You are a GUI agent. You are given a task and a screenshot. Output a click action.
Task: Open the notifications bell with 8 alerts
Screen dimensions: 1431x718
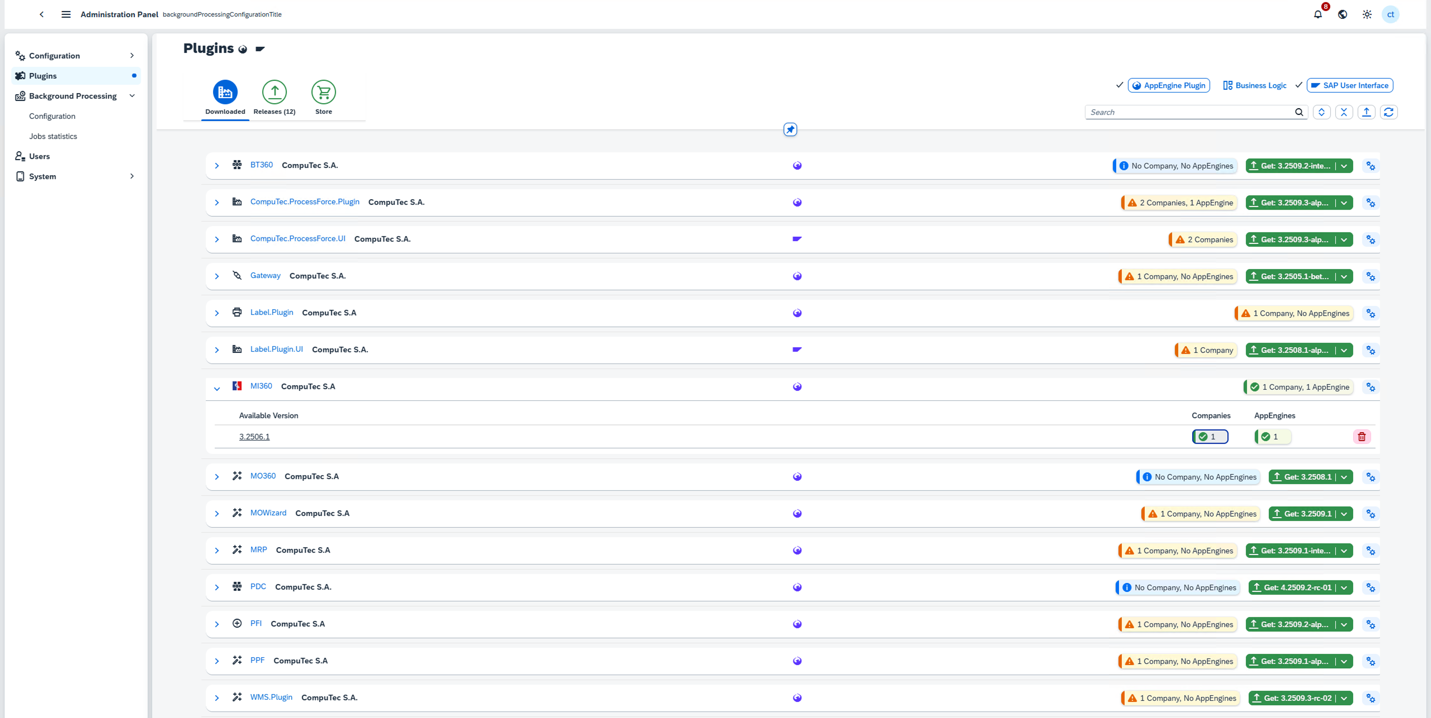[1318, 15]
